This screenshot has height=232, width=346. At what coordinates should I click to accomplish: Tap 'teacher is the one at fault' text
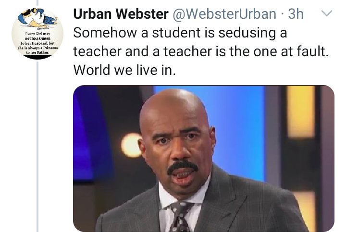click(246, 51)
